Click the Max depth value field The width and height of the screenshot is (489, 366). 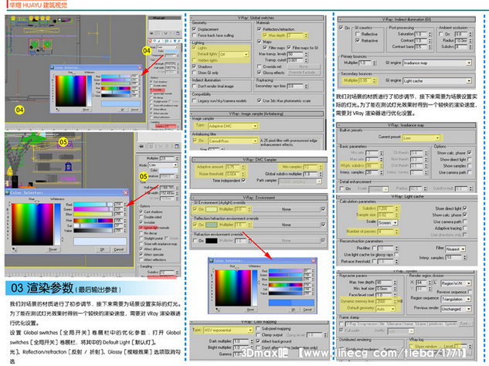pyautogui.click(x=295, y=36)
